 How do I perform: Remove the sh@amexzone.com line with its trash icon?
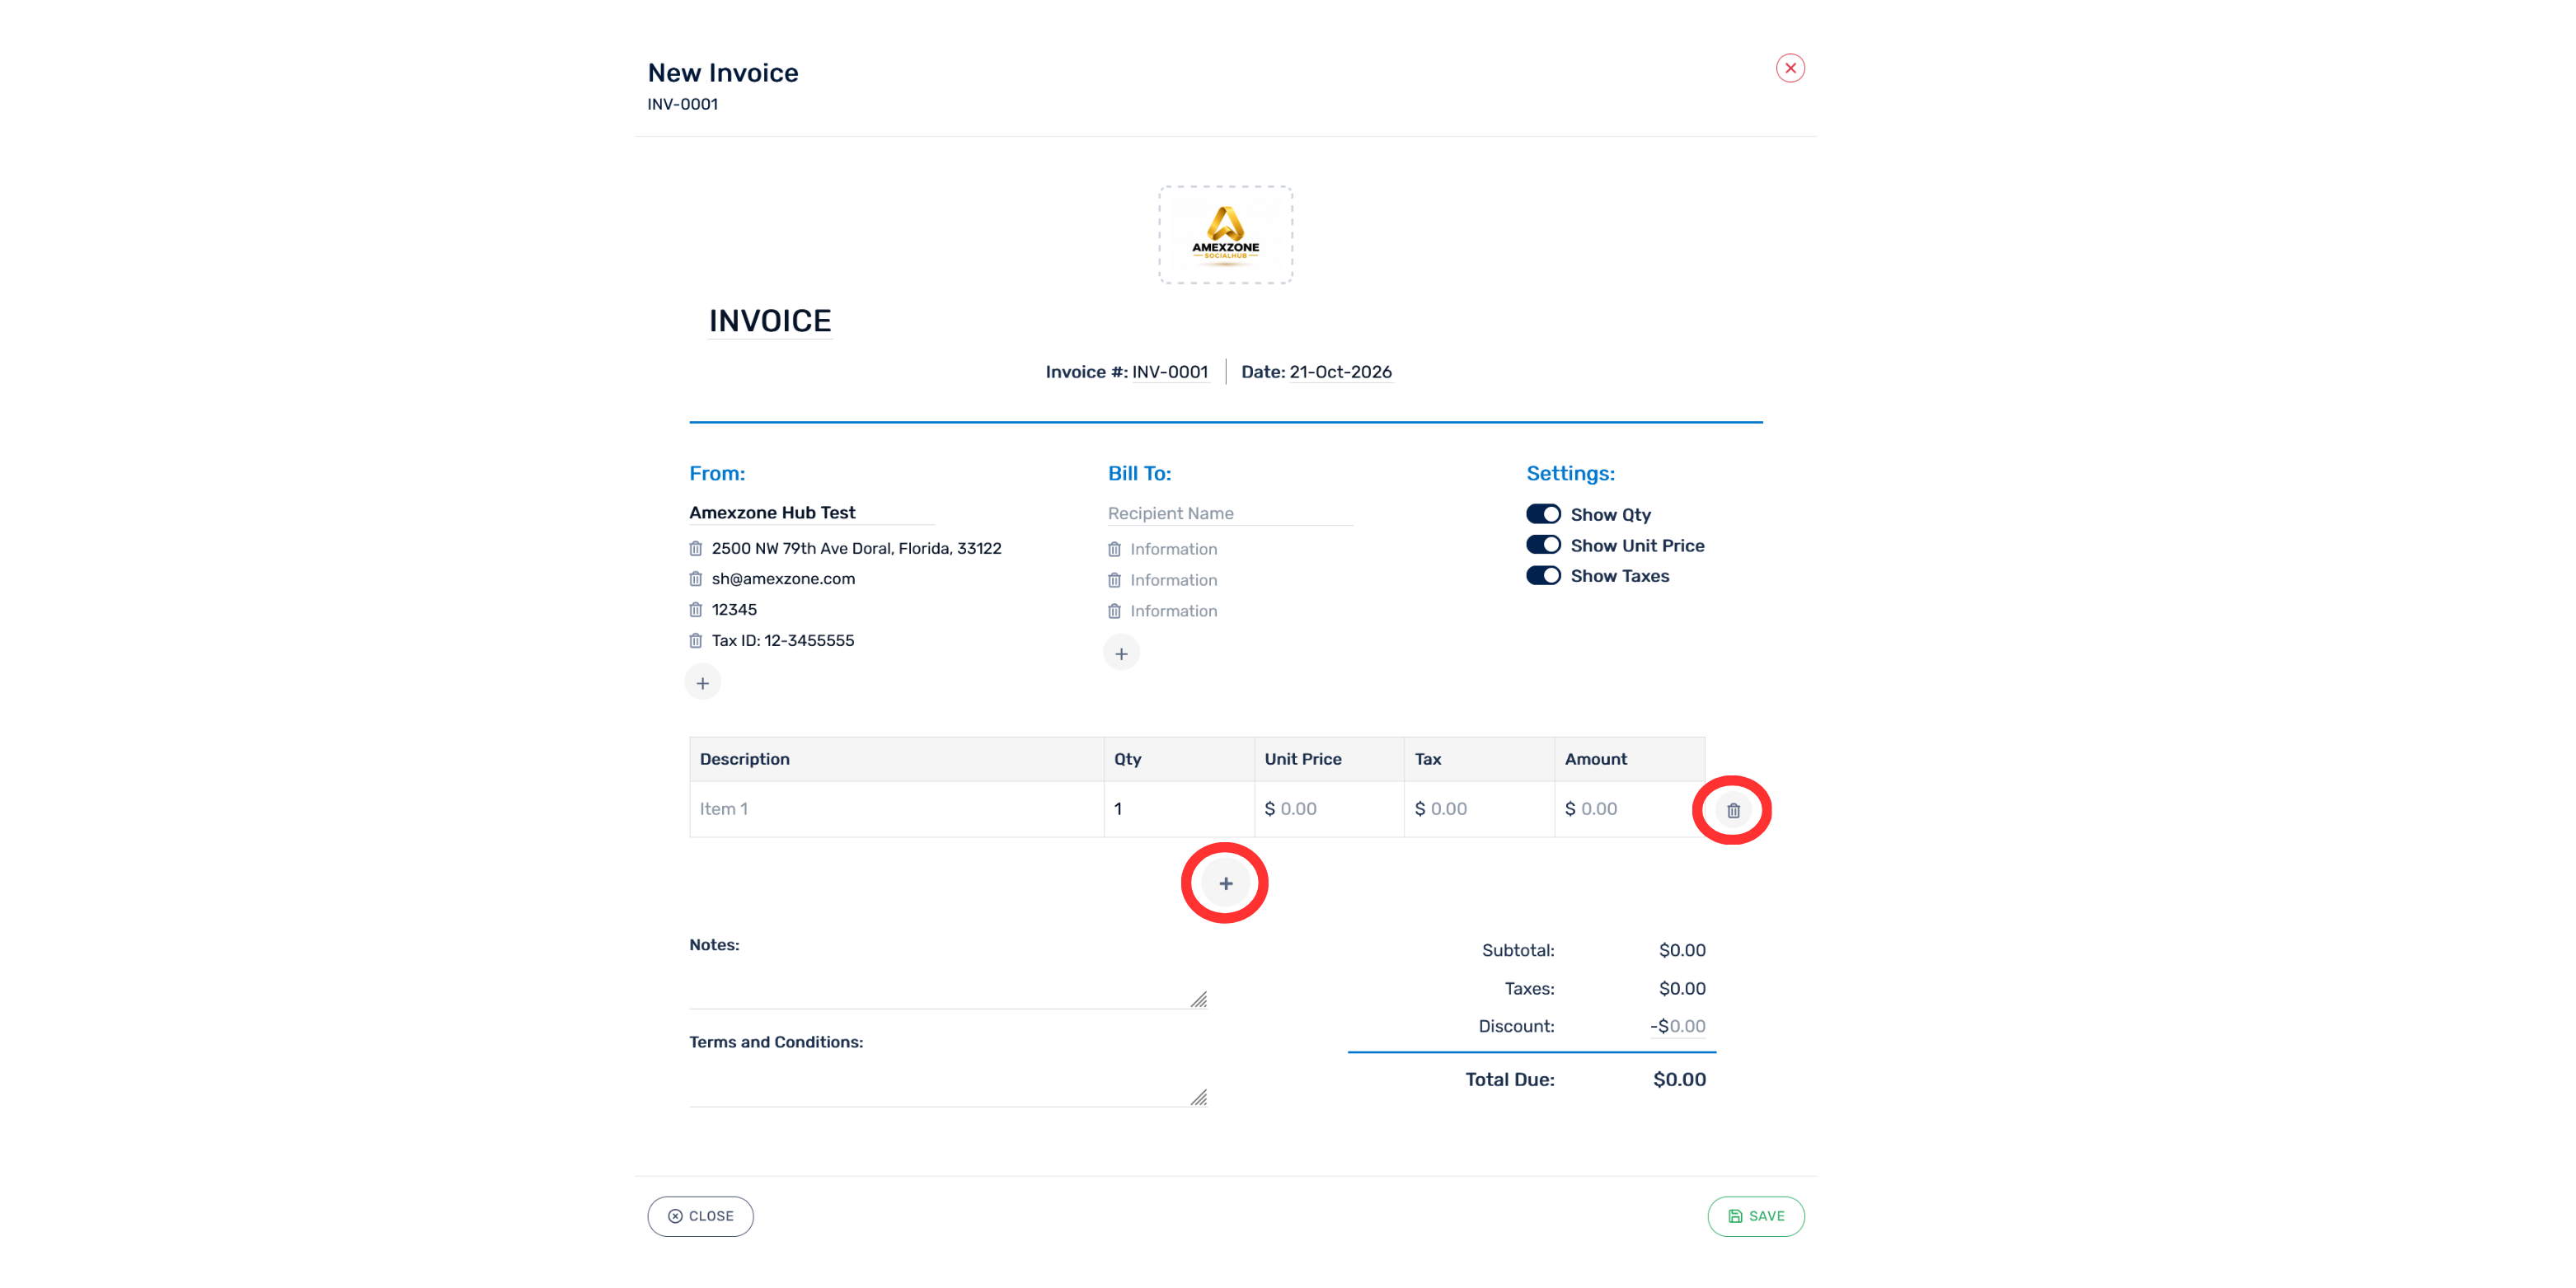click(696, 579)
